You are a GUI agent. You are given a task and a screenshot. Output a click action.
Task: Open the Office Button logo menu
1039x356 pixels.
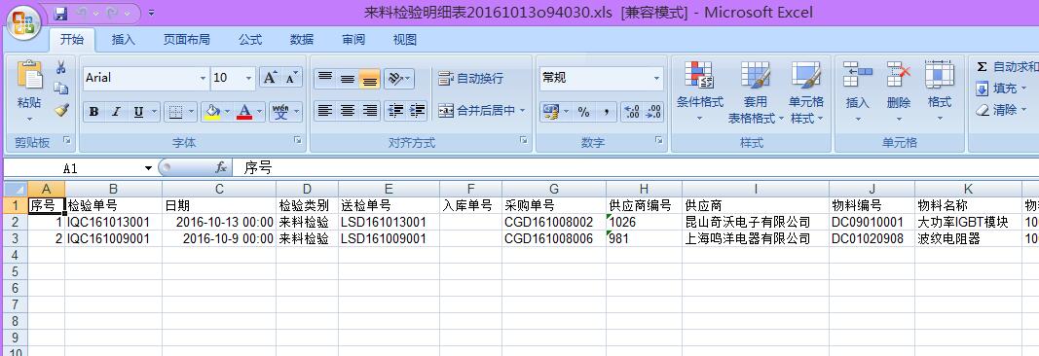[23, 23]
